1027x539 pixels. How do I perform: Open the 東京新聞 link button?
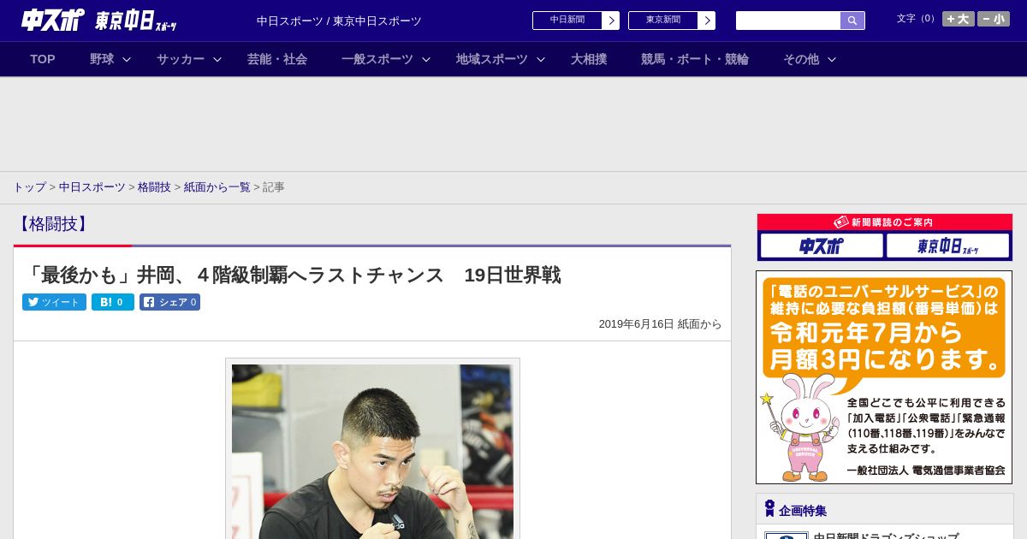point(663,21)
